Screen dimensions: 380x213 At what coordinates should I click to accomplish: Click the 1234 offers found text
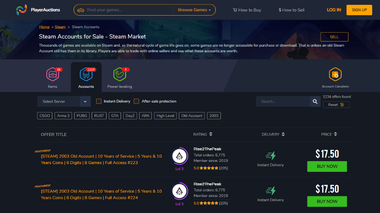337,97
